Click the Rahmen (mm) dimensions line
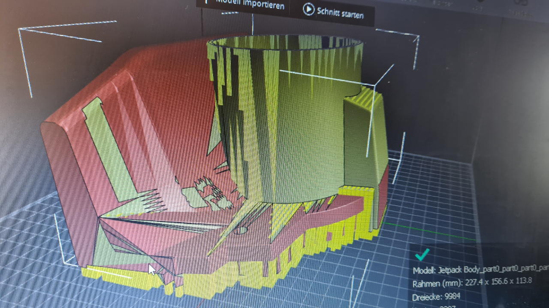This screenshot has height=308, width=549. (472, 282)
